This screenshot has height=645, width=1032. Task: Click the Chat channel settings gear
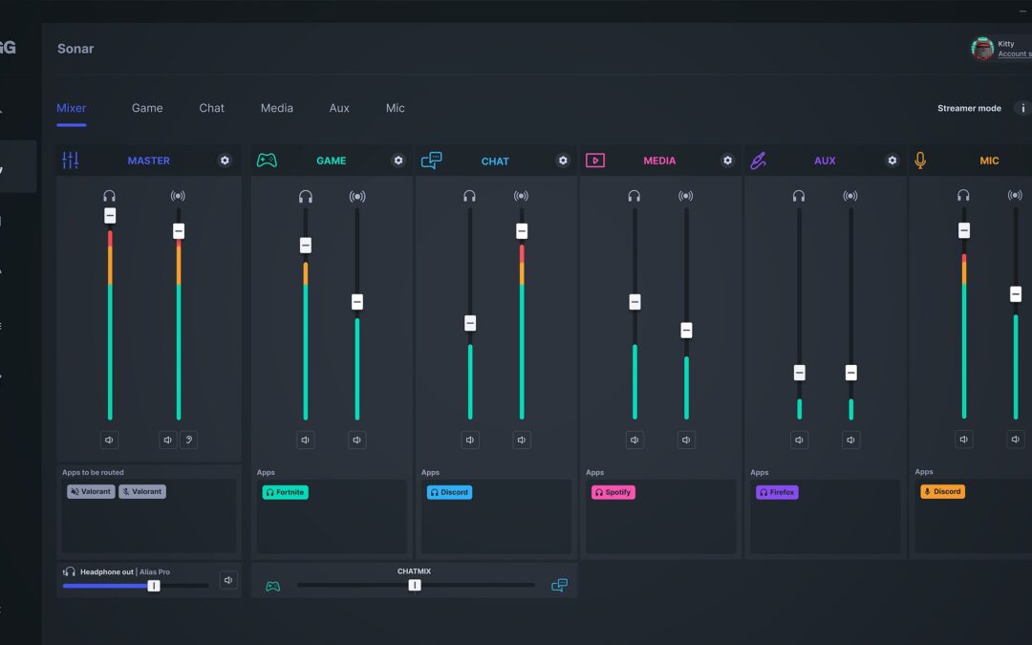point(563,161)
